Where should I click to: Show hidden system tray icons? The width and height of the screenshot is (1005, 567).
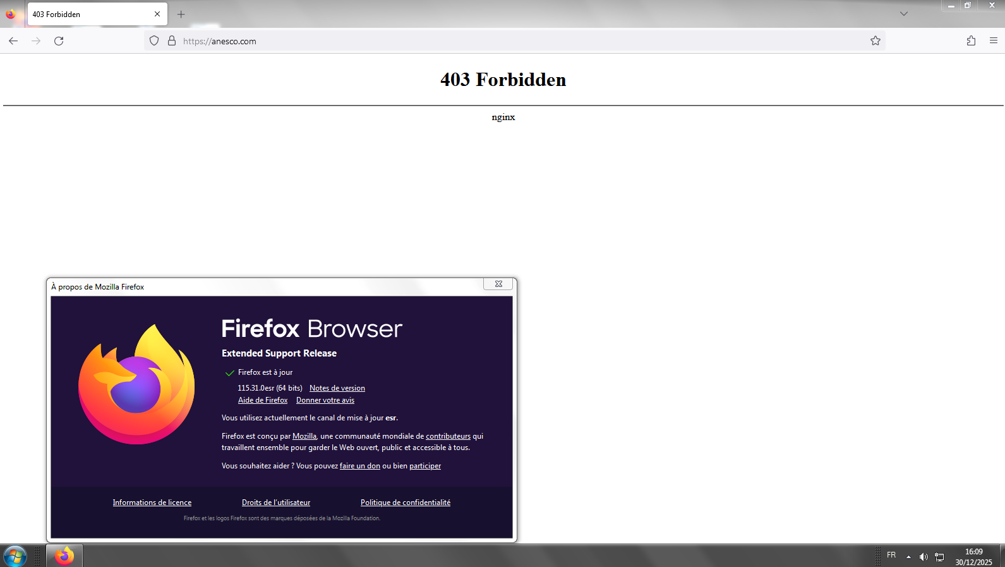(908, 556)
